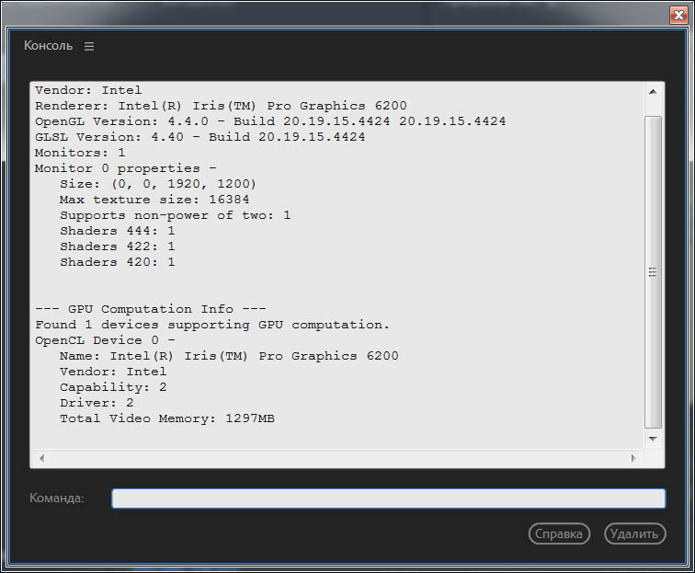The image size is (695, 573).
Task: Click the 'OpenGL Version: 4.4.0' line
Action: coord(270,121)
